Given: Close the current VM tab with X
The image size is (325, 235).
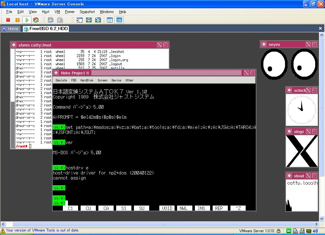Looking at the screenshot, I should point(320,28).
